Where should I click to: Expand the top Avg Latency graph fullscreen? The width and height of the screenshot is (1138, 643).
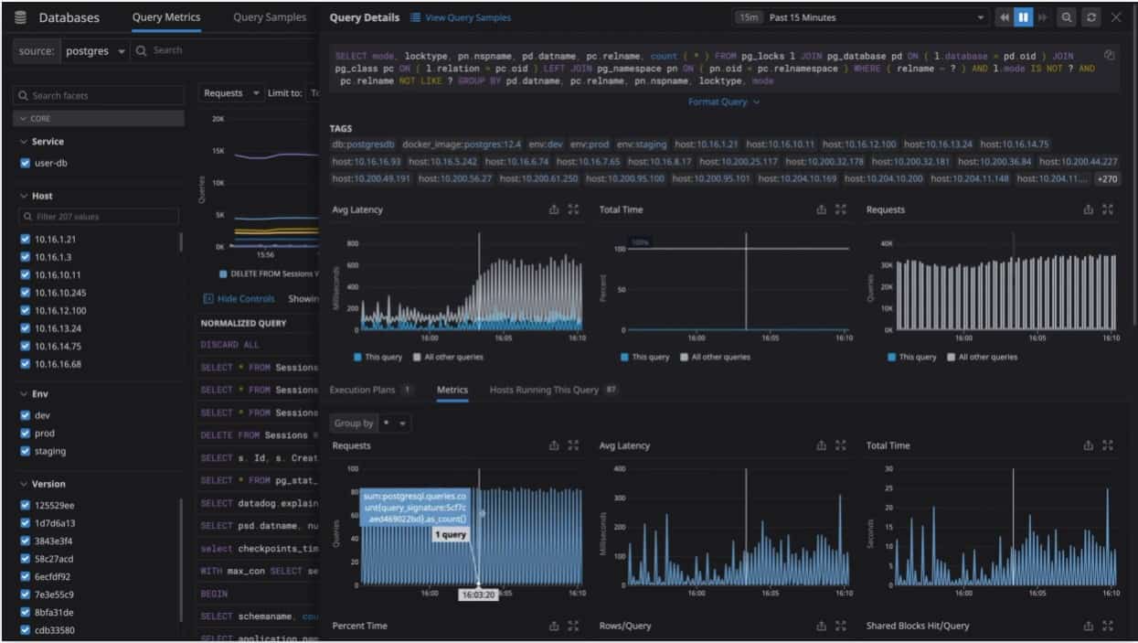pos(573,209)
